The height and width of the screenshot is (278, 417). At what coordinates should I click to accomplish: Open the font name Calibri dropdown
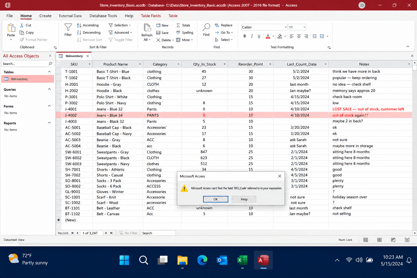tap(286, 27)
